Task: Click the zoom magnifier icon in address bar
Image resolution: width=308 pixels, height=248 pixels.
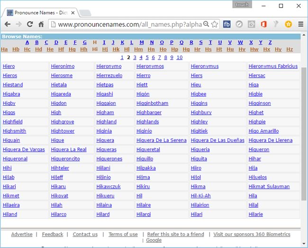Action: (206, 24)
